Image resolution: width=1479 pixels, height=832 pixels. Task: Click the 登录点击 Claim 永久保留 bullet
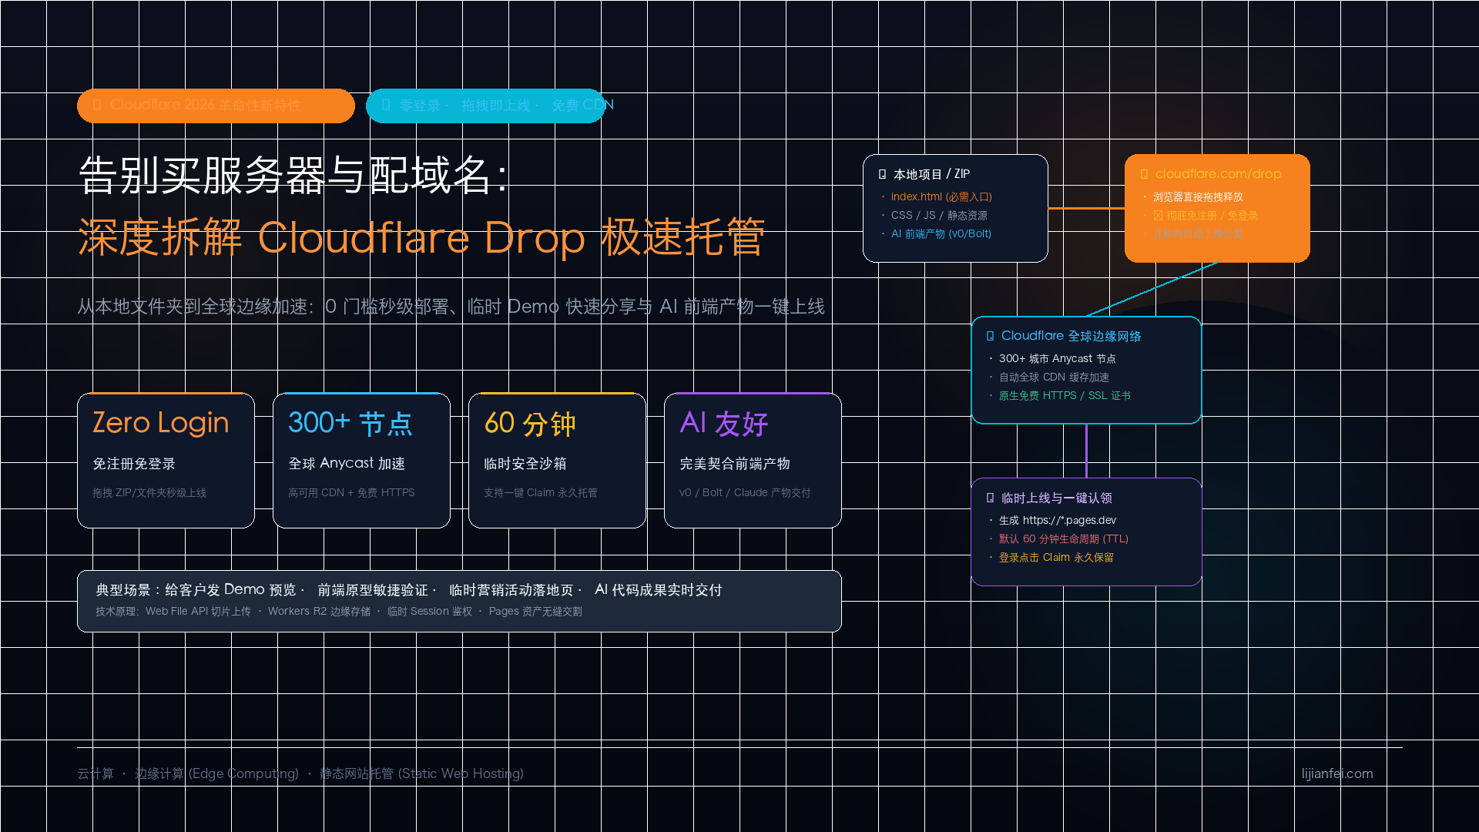click(x=1056, y=558)
